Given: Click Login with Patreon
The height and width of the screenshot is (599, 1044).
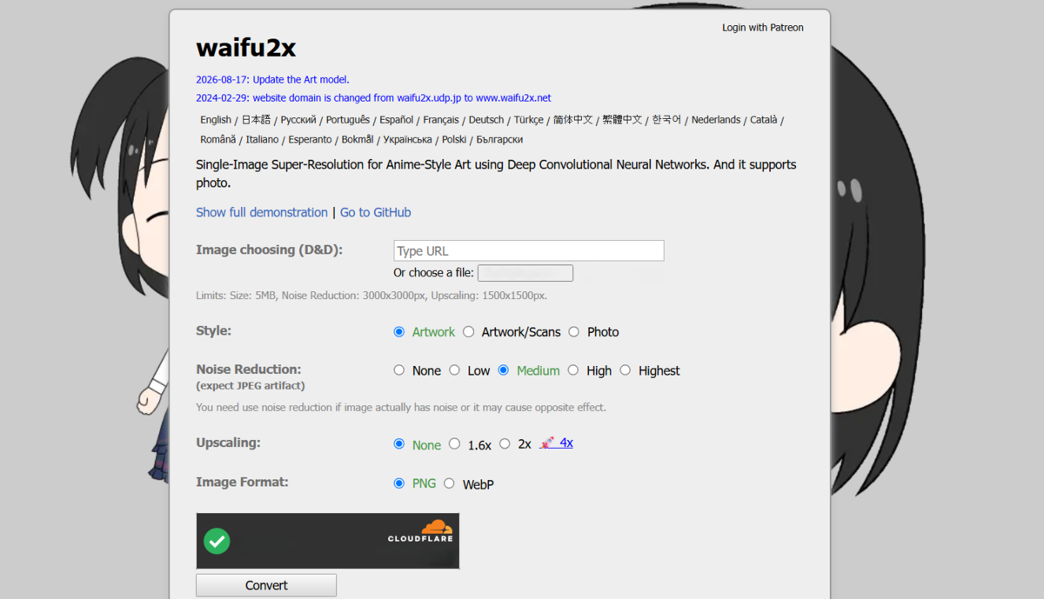Looking at the screenshot, I should (763, 28).
